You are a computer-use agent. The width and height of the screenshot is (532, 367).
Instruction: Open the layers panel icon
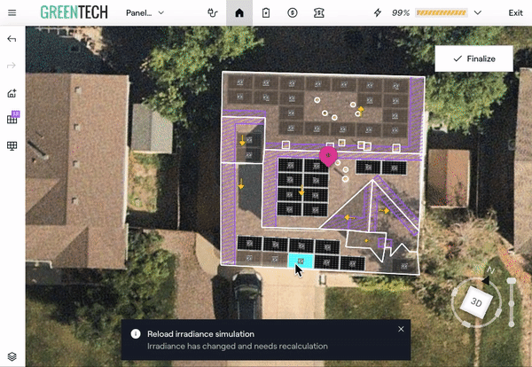12,355
